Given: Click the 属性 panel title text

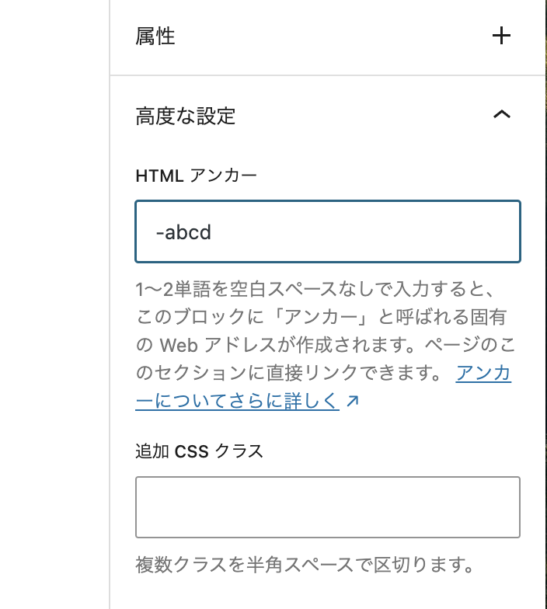Looking at the screenshot, I should (155, 36).
